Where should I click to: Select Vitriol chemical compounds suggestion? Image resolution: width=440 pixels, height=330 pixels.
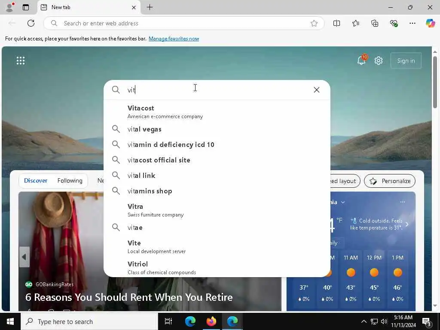point(217,268)
